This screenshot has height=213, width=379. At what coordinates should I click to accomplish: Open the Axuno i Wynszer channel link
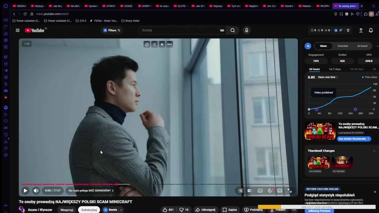[x=40, y=210]
